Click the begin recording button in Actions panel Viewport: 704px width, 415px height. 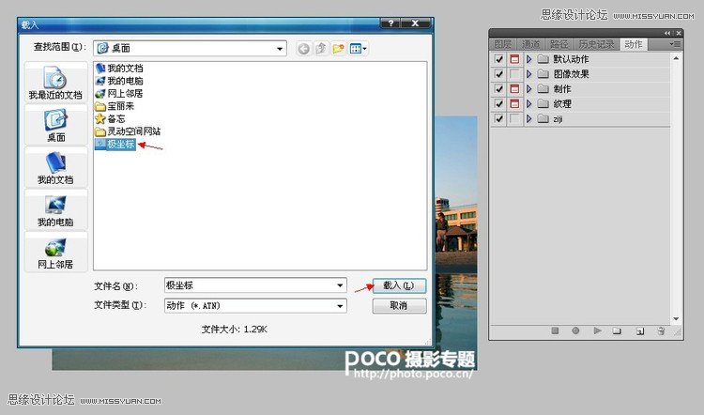point(575,330)
